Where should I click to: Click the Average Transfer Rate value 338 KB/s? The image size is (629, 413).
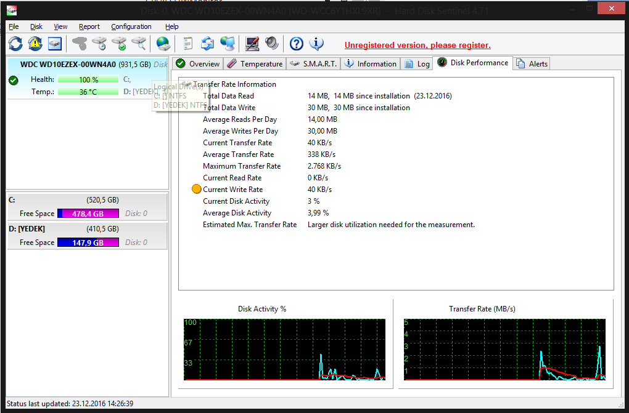pos(321,154)
